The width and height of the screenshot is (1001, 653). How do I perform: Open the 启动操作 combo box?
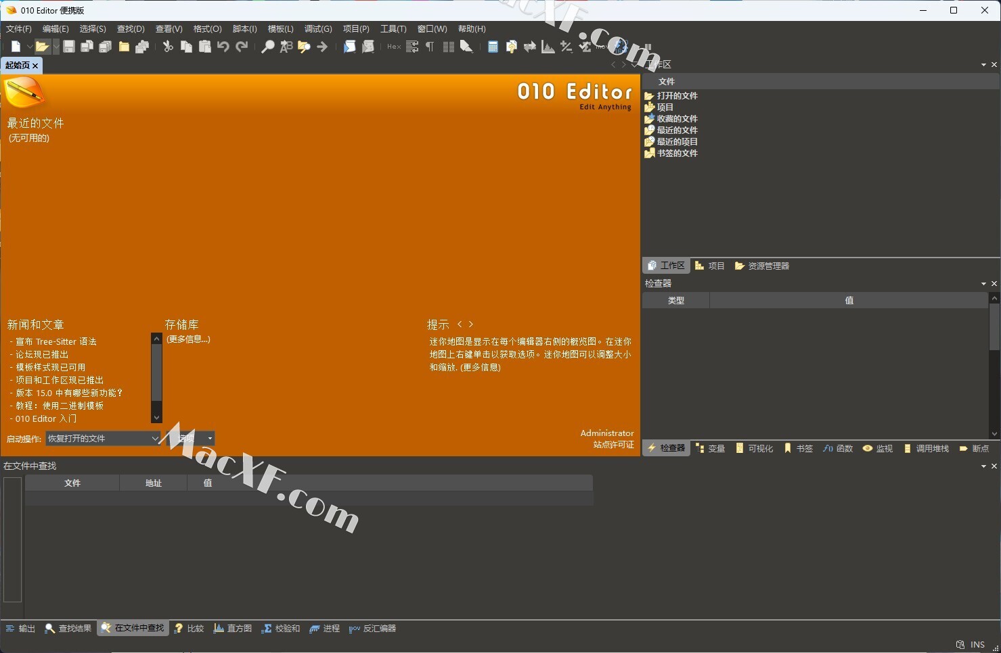103,439
